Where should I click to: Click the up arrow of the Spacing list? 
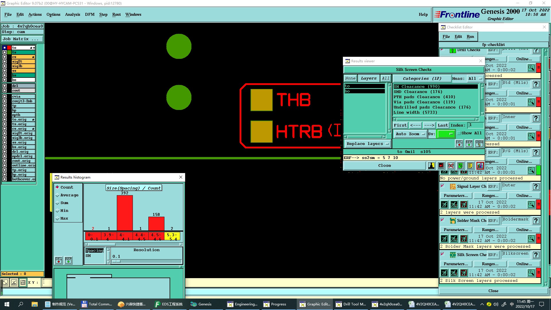click(108, 249)
